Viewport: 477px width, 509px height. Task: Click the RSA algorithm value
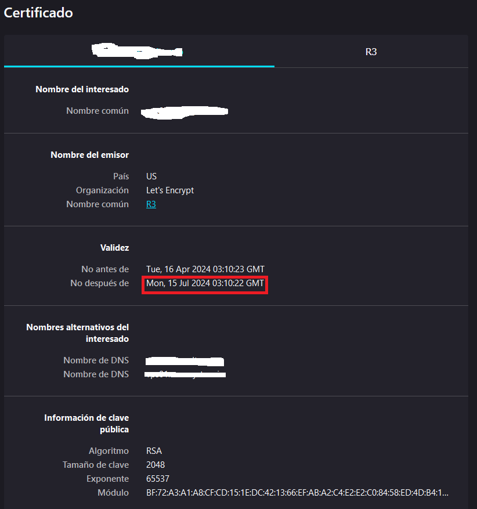click(x=154, y=451)
